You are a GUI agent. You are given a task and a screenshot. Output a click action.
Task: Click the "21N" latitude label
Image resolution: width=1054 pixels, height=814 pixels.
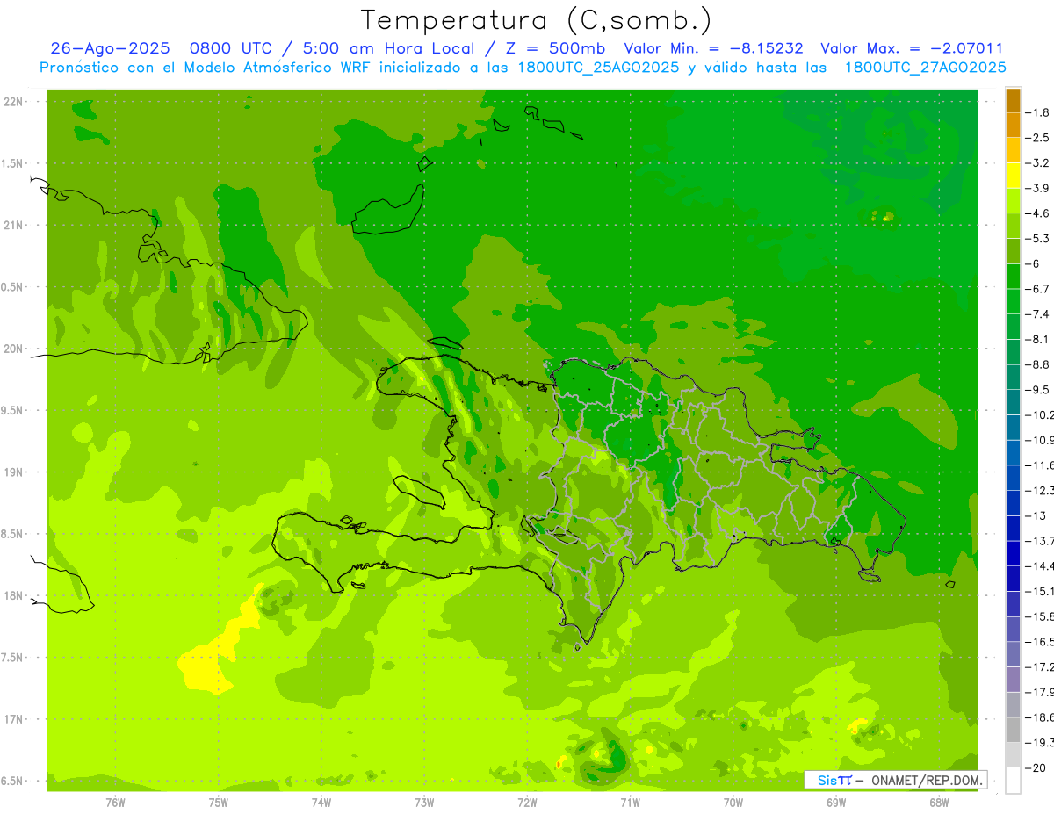(13, 226)
